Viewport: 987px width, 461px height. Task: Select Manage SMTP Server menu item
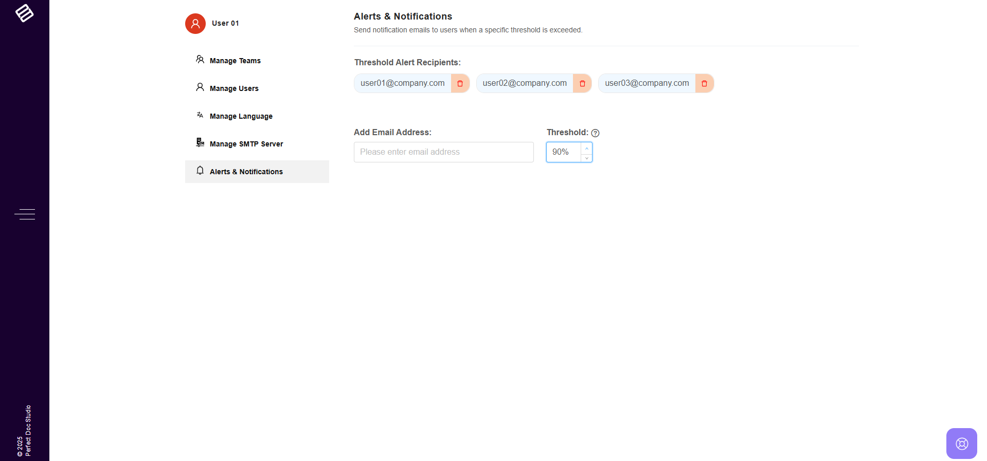pyautogui.click(x=246, y=144)
